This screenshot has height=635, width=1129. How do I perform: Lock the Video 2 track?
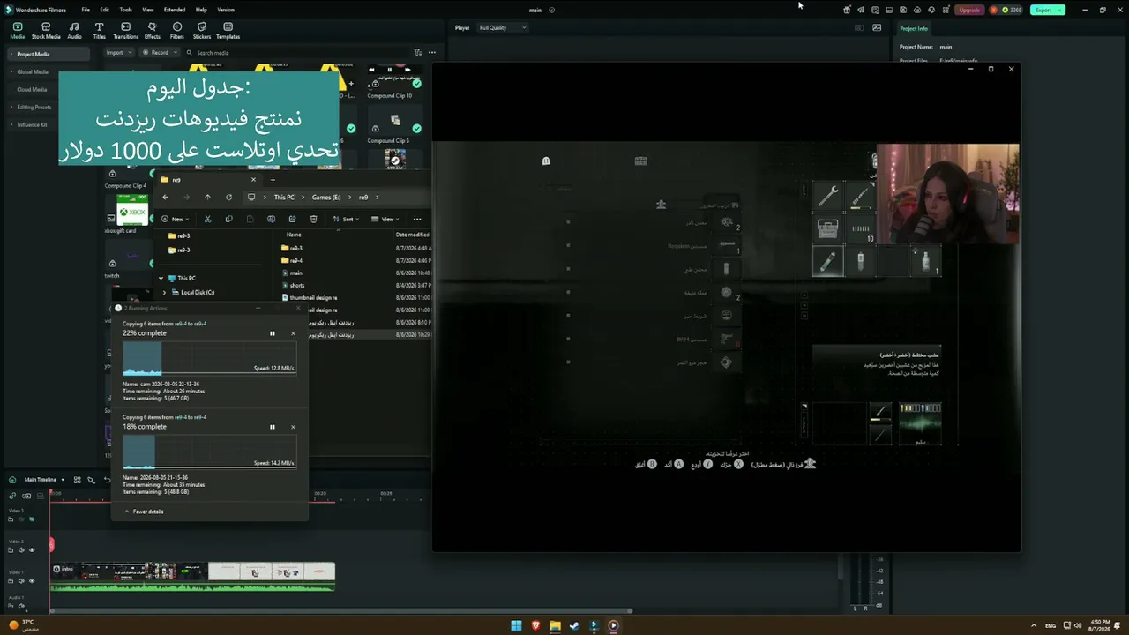point(11,550)
